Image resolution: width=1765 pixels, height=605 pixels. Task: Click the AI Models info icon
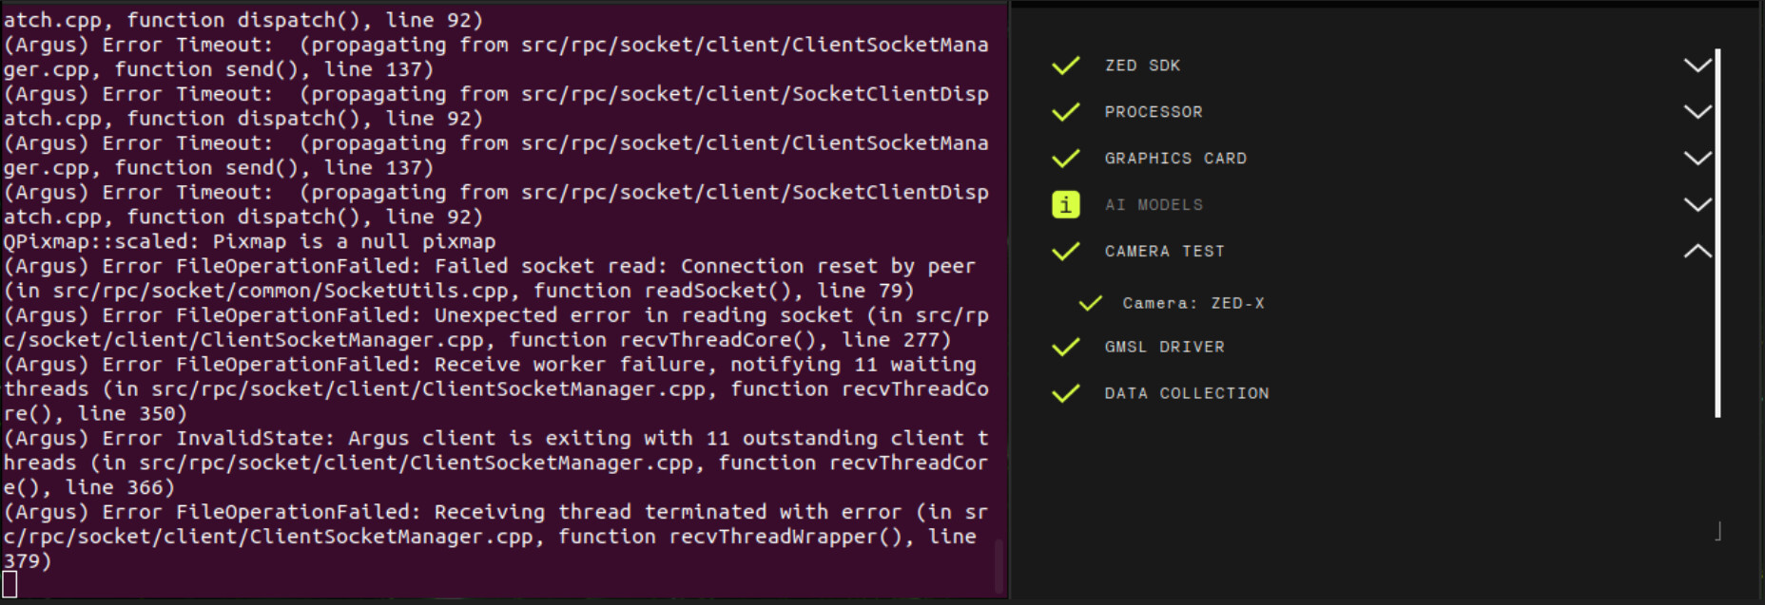point(1066,205)
